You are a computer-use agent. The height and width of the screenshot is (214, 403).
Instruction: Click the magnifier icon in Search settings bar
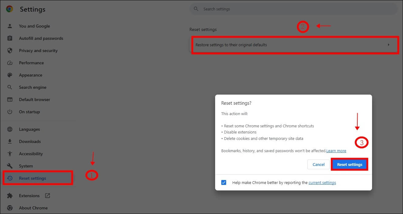pyautogui.click(x=196, y=9)
